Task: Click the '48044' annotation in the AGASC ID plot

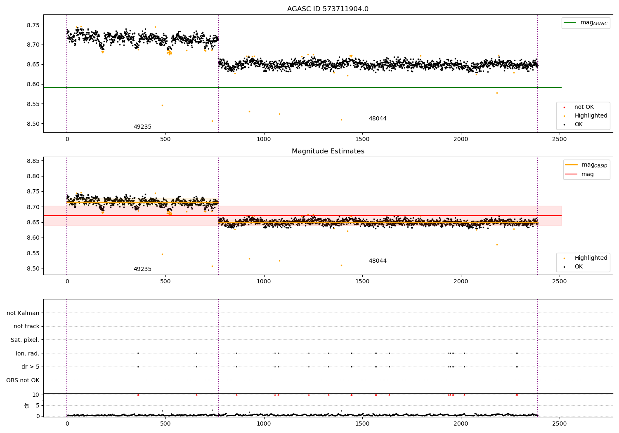Action: [x=378, y=119]
